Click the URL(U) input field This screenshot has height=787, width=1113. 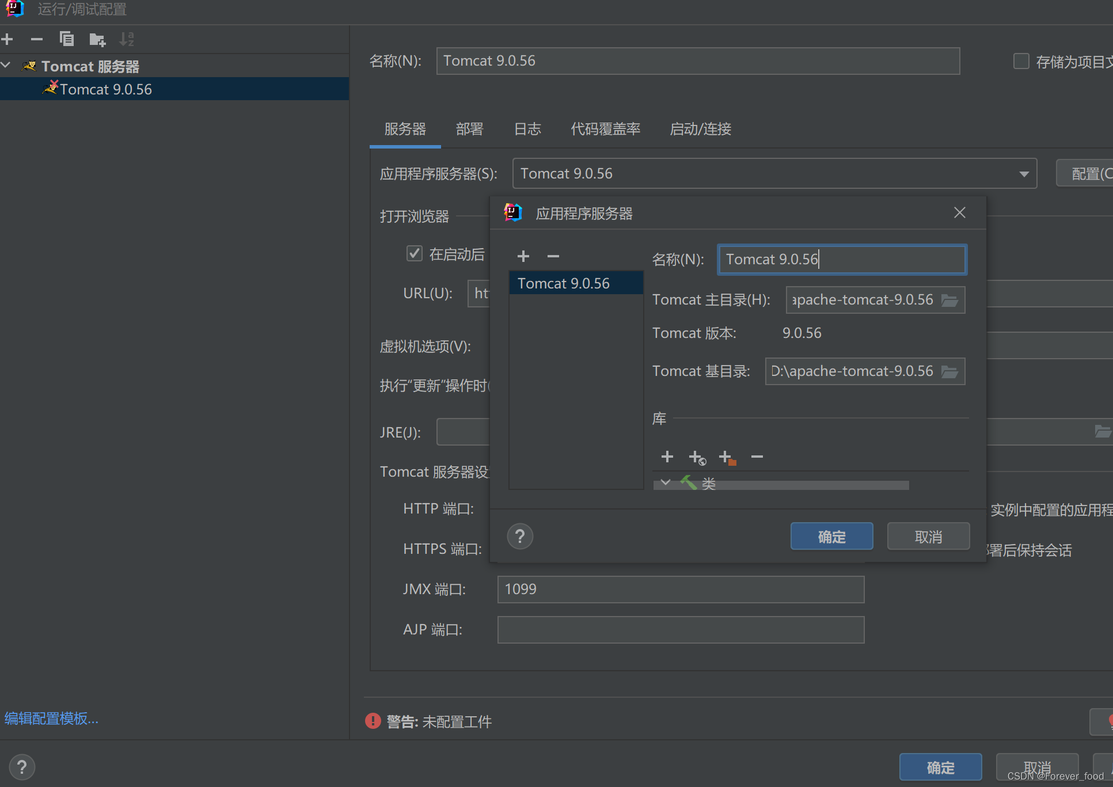pos(479,294)
